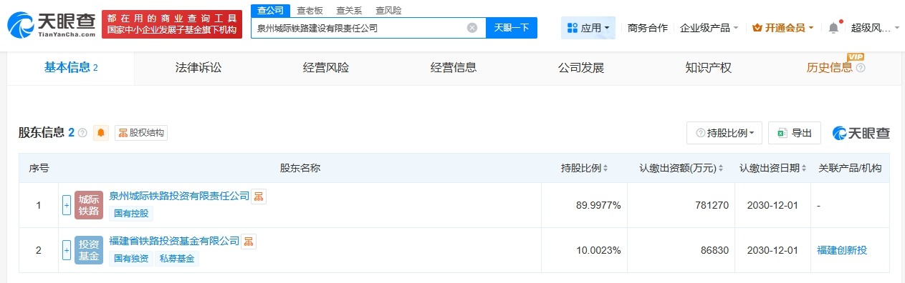
Task: Open the 商务合作 link
Action: [647, 28]
